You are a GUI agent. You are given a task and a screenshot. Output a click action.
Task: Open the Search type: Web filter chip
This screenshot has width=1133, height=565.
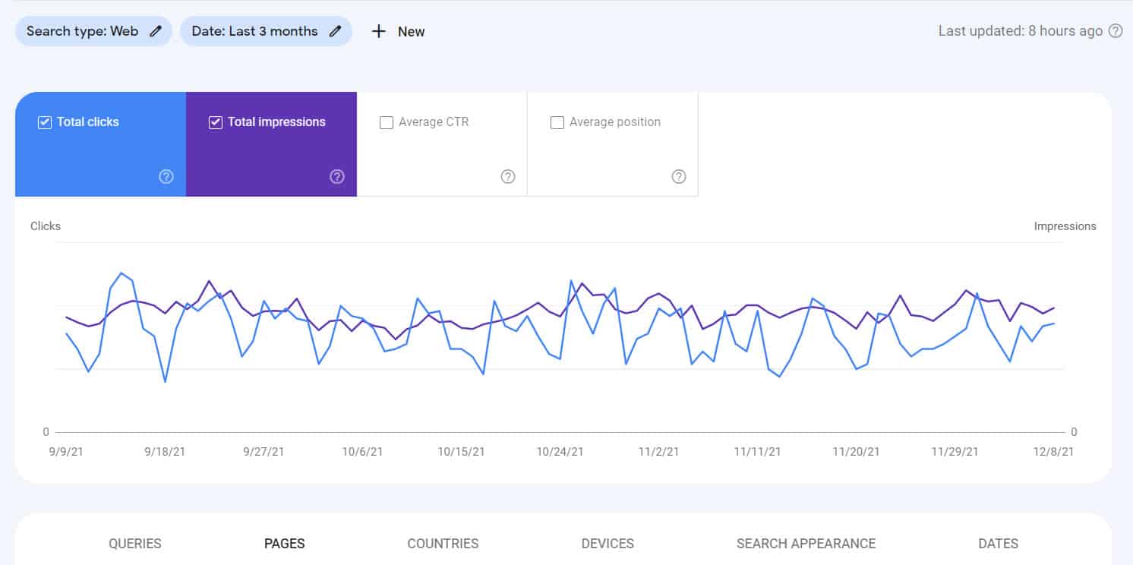click(x=84, y=31)
